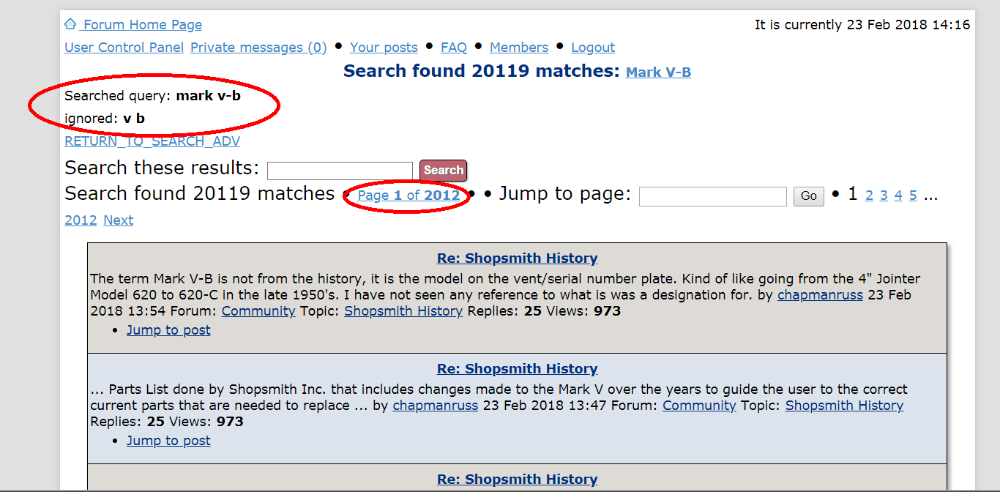Click the red Search button

click(443, 171)
